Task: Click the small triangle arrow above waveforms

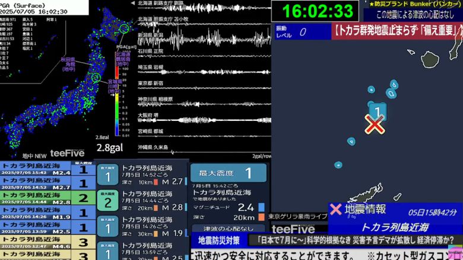Action: point(132,2)
